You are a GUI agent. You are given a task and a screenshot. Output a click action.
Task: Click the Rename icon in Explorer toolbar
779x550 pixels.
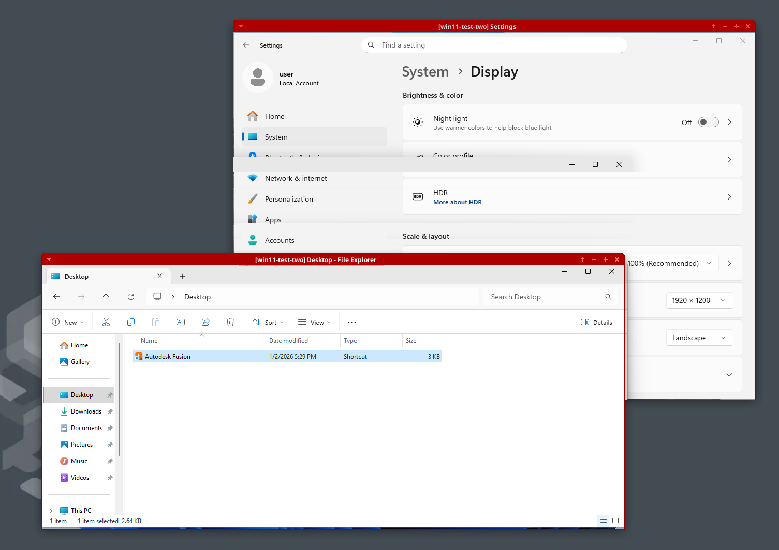(x=181, y=322)
